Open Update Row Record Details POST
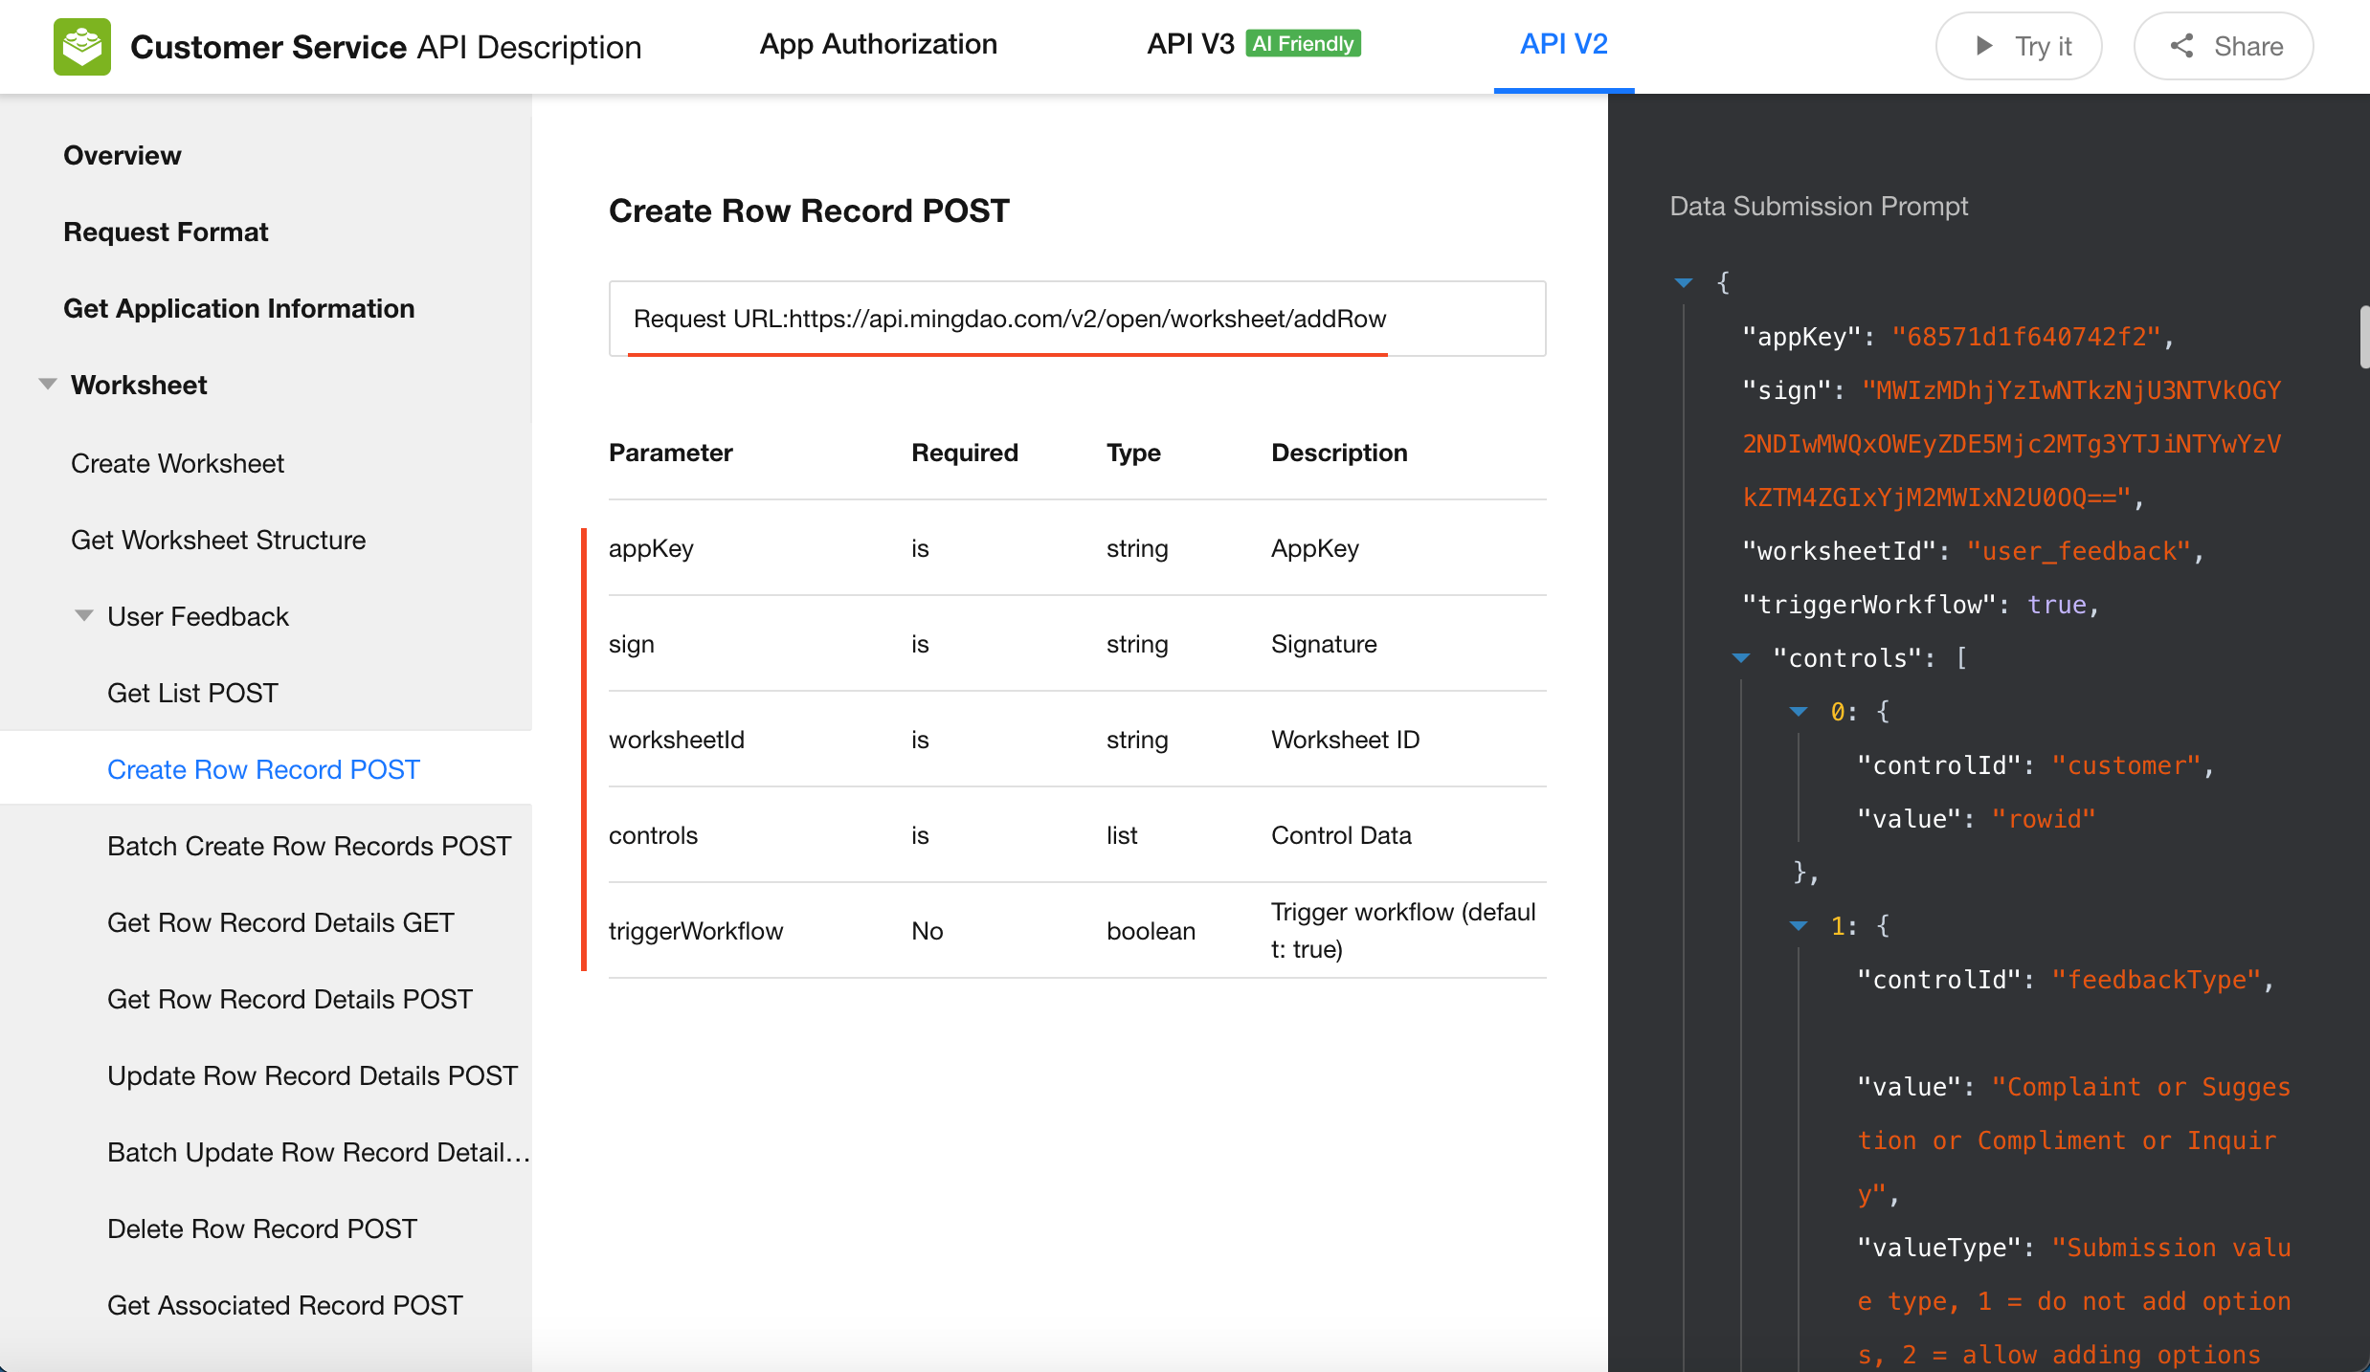Image resolution: width=2370 pixels, height=1372 pixels. [312, 1075]
